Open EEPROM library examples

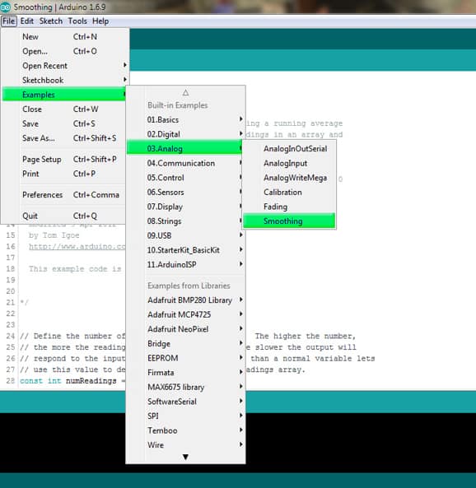coord(185,358)
